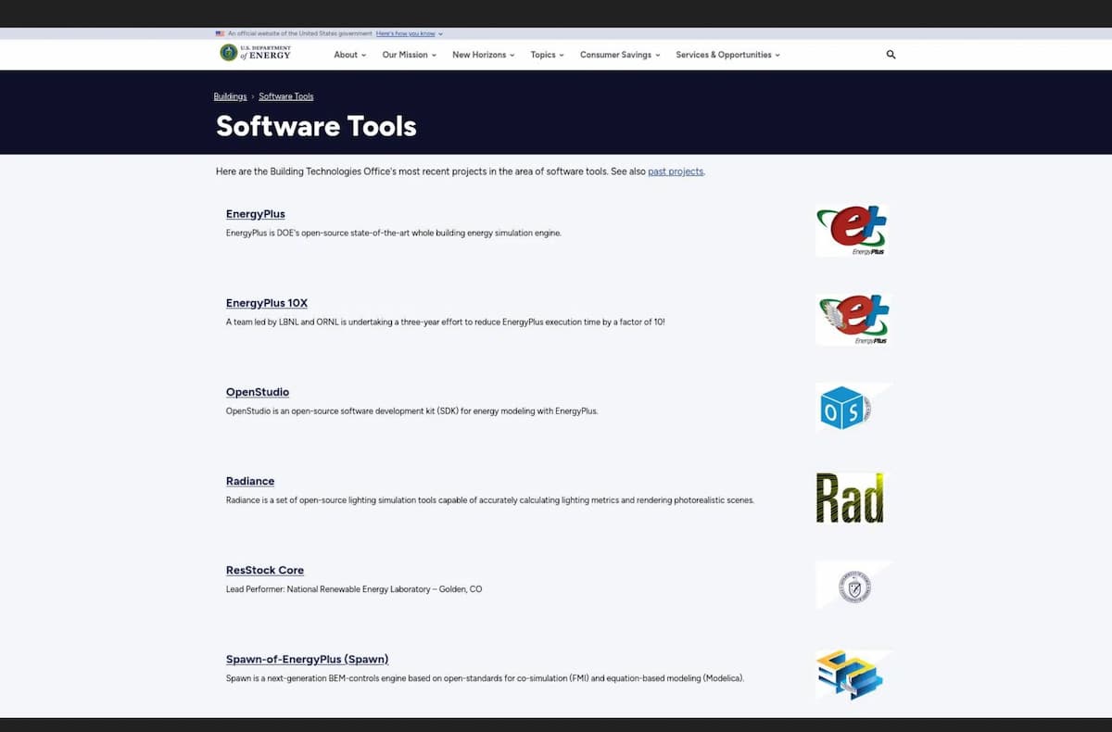Open the search magnifier icon
1112x732 pixels.
point(891,55)
